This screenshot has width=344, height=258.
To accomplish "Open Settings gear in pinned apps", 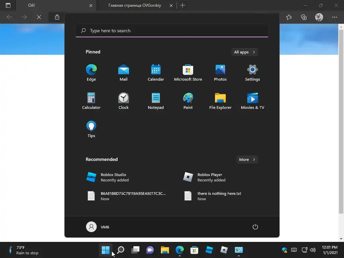I will [253, 73].
